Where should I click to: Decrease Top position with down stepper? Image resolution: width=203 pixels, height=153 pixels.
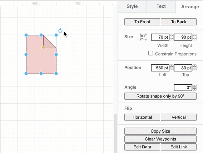click(194, 69)
